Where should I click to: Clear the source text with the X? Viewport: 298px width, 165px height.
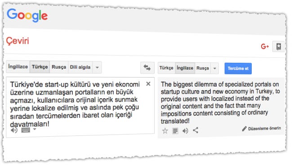tap(148, 84)
